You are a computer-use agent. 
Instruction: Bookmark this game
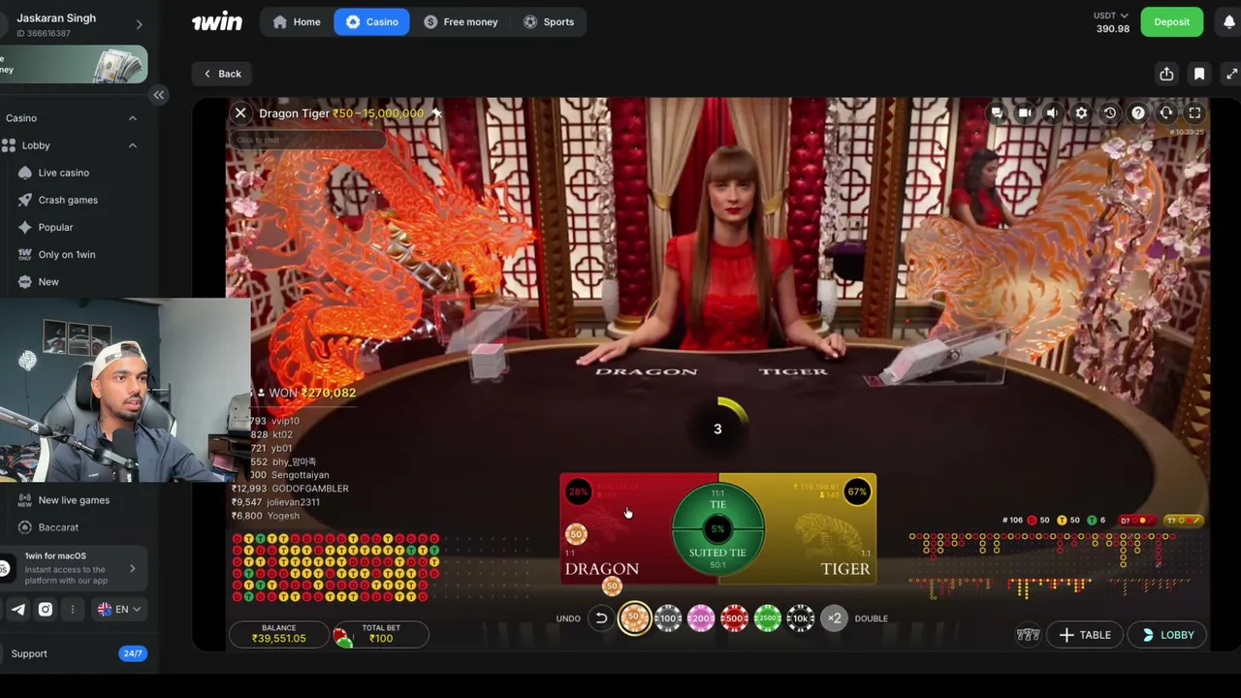click(x=1199, y=74)
